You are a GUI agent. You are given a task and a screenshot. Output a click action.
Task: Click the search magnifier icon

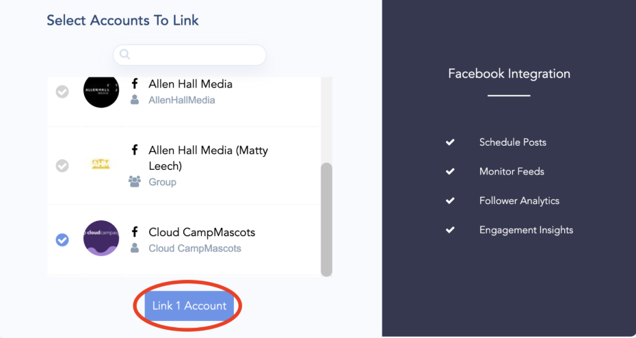point(125,54)
